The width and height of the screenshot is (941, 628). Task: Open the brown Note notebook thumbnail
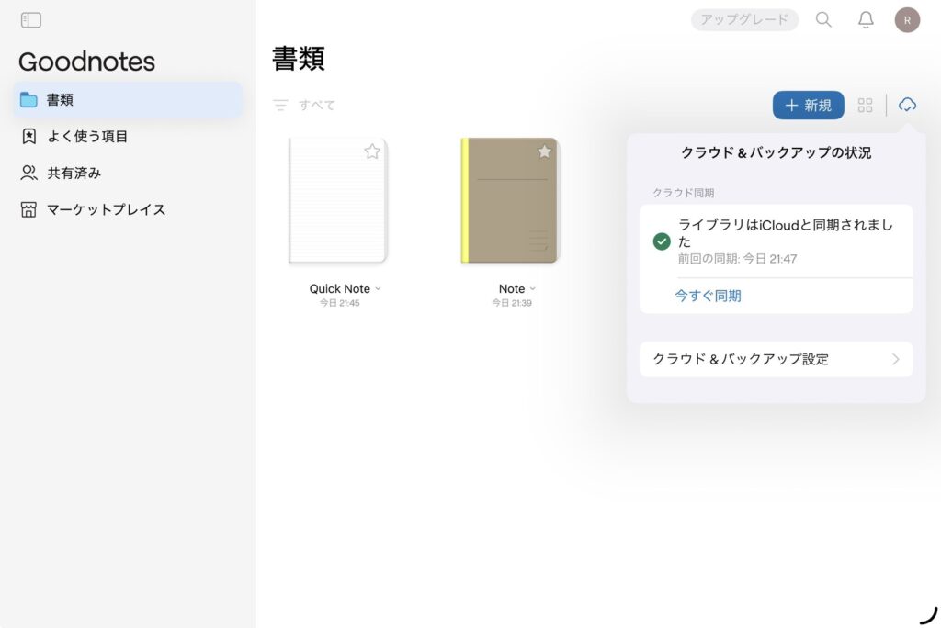point(510,201)
